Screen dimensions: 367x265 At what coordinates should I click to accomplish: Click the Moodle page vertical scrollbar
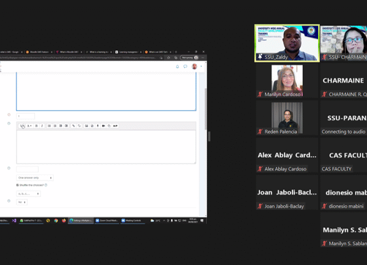(x=206, y=109)
